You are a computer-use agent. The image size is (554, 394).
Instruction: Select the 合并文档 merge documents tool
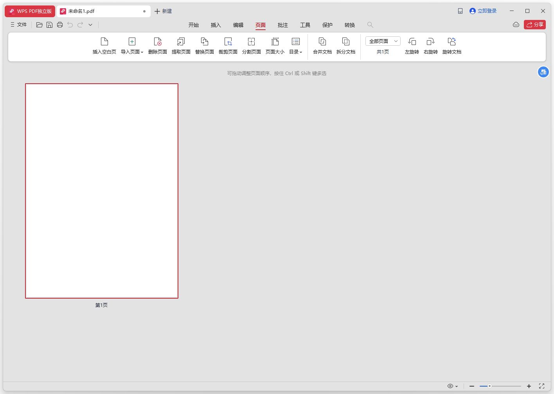pos(322,45)
